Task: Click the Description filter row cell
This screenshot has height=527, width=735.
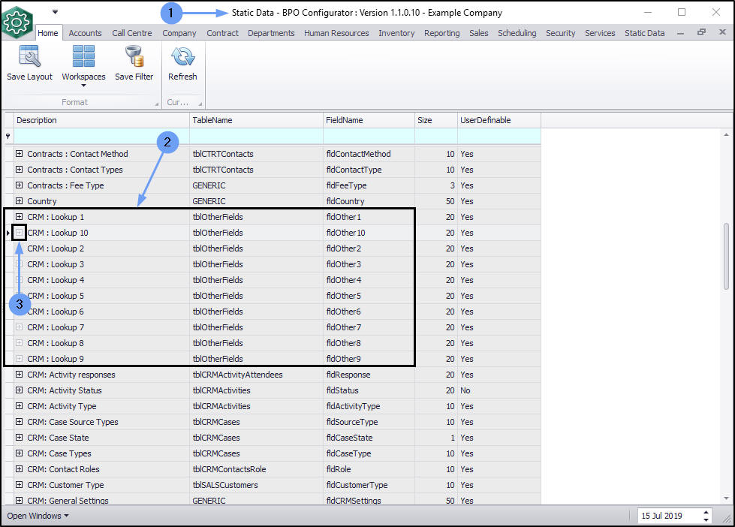Action: (101, 136)
